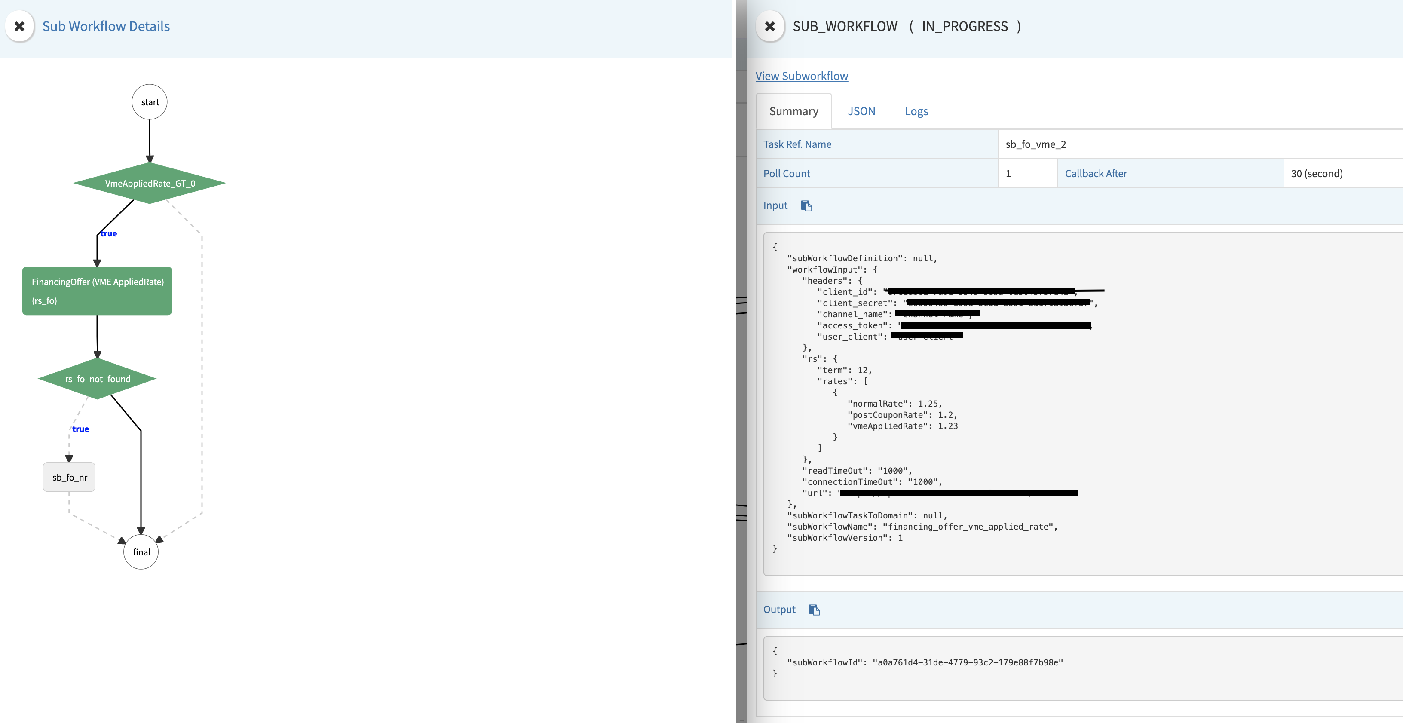This screenshot has height=723, width=1403.
Task: Open the View Subworkflow link
Action: coord(801,76)
